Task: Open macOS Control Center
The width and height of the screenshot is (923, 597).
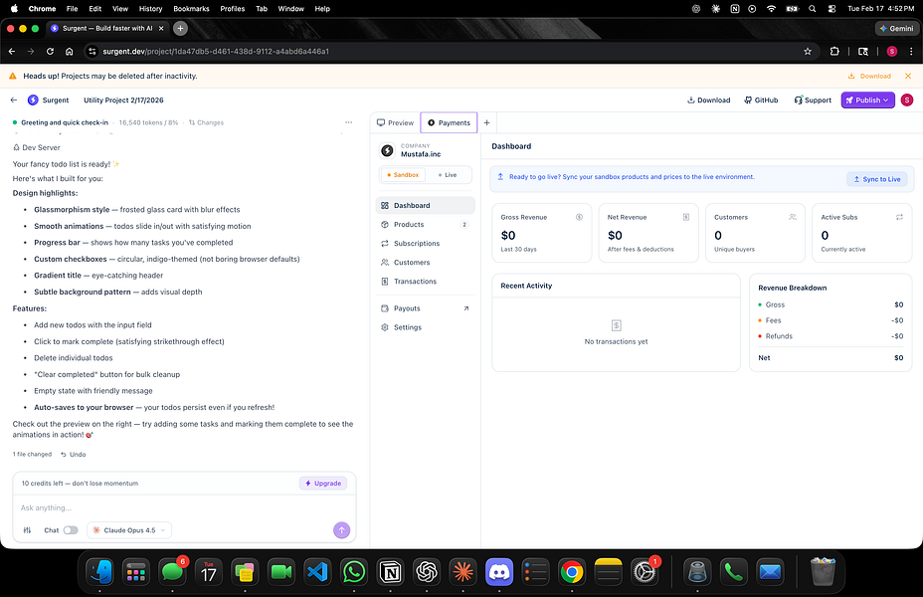Action: pyautogui.click(x=831, y=9)
